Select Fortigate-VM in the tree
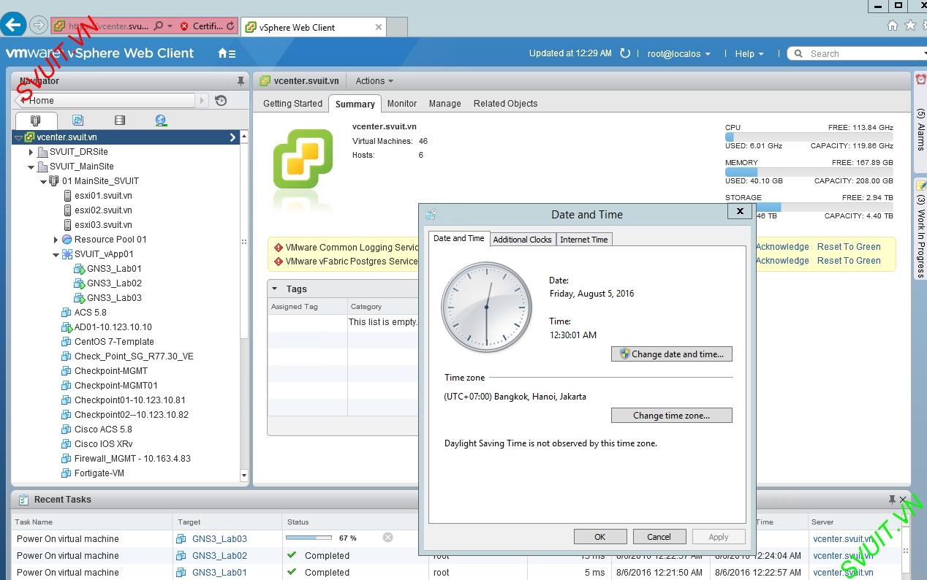This screenshot has height=580, width=927. click(x=99, y=473)
